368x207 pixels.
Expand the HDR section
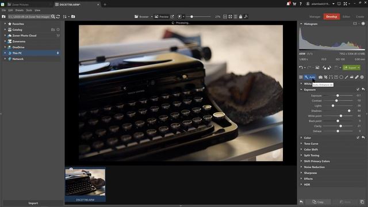pos(301,185)
